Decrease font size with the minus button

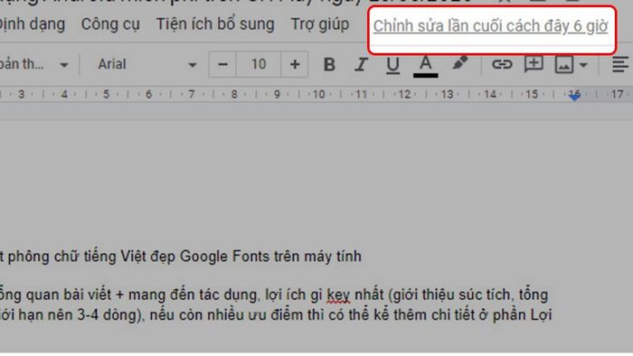pyautogui.click(x=222, y=64)
